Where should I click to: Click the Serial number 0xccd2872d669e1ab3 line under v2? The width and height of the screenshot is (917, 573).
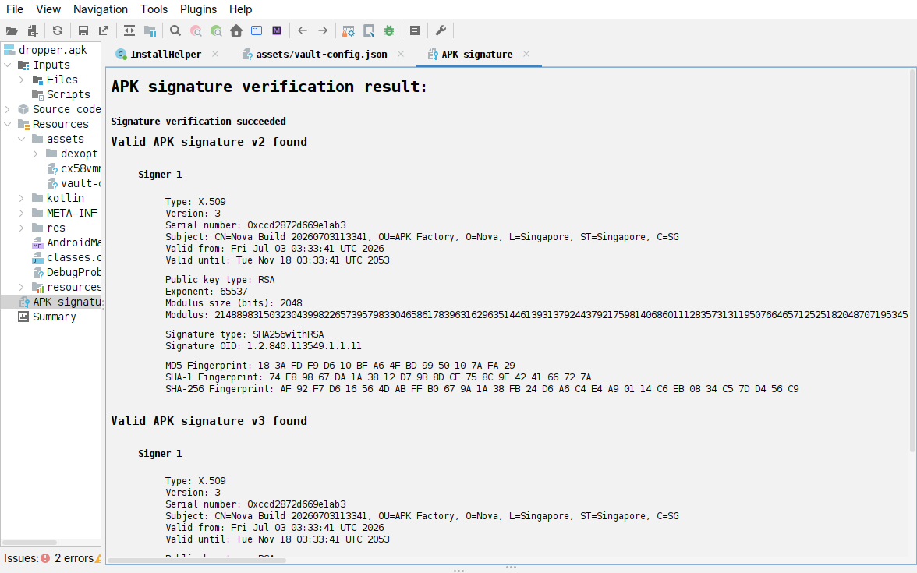(256, 225)
